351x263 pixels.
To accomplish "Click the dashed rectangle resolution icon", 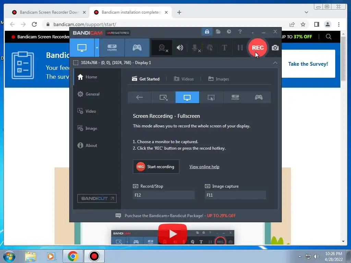I will pos(76,63).
